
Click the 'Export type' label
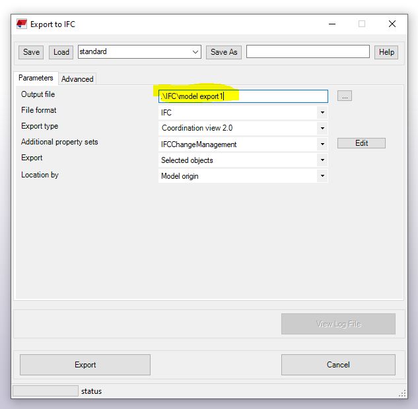tap(40, 126)
